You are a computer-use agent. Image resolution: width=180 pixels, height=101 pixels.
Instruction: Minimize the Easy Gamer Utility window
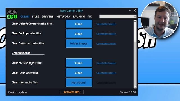click(x=130, y=10)
